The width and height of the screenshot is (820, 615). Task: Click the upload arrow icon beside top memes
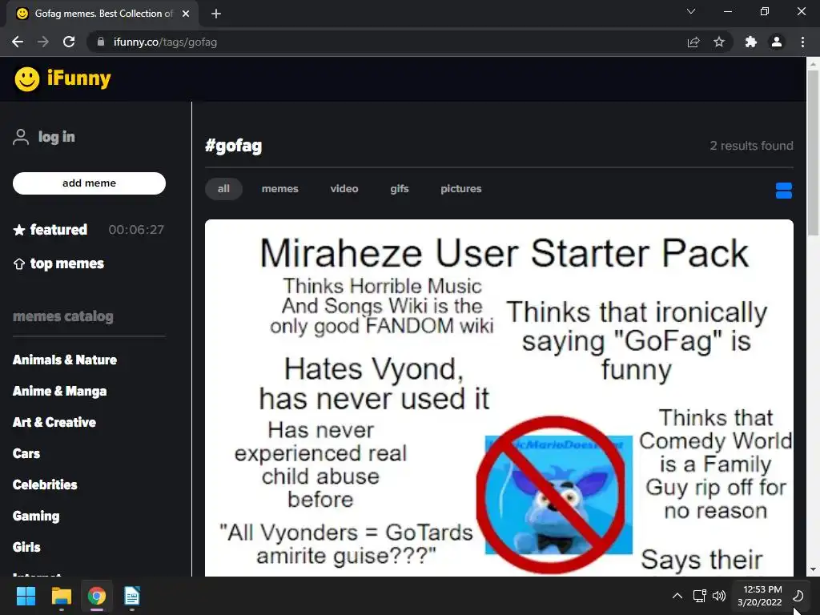[19, 264]
